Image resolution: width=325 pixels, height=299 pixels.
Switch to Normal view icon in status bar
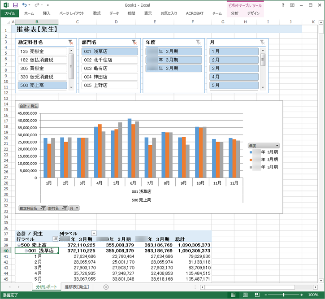point(233,295)
